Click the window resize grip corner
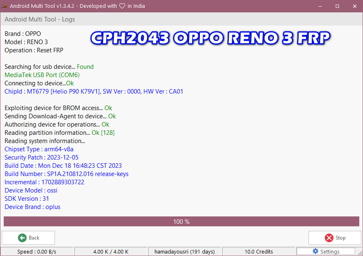This screenshot has height=256, width=363. click(360, 253)
